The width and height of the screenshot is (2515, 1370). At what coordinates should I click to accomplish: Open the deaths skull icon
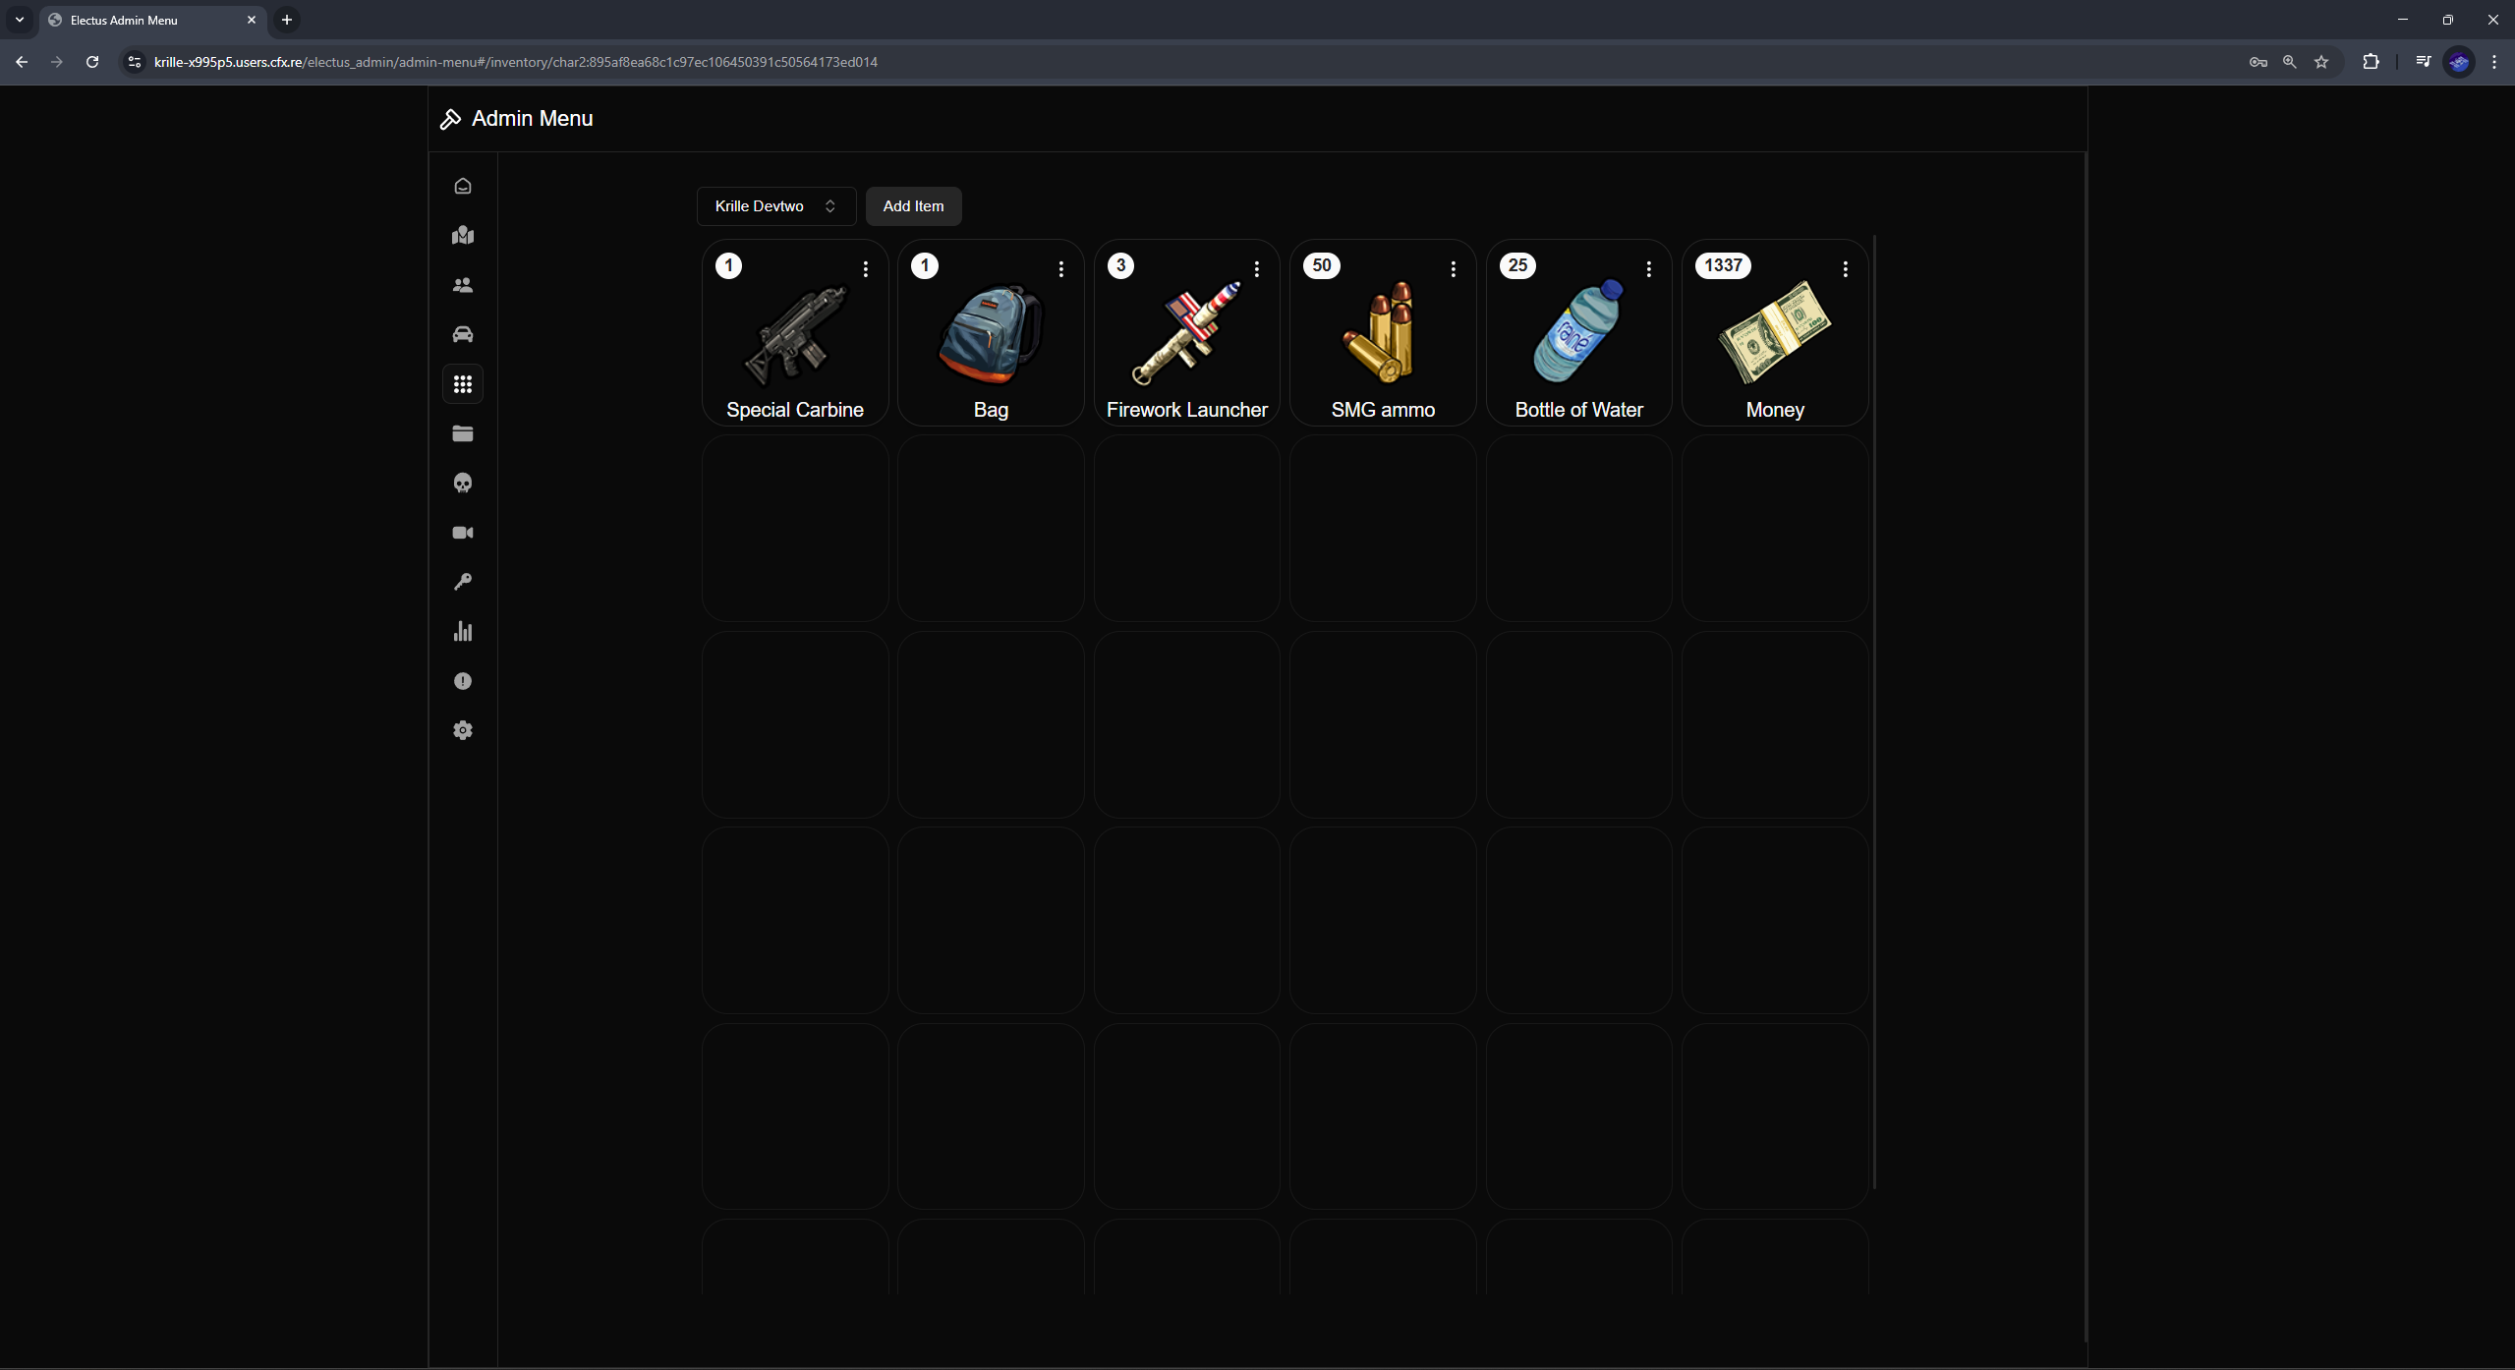[463, 483]
